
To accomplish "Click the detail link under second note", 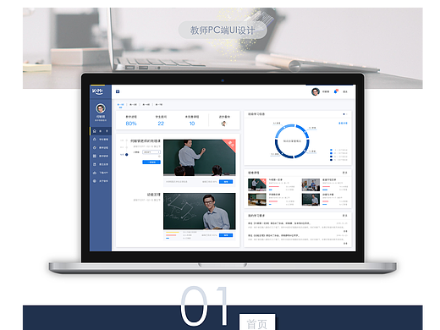I will click(x=345, y=243).
